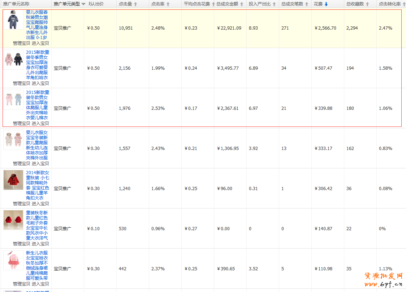
Task: Click sort arrow beside 平均点击花费 header
Action: [x=213, y=4]
